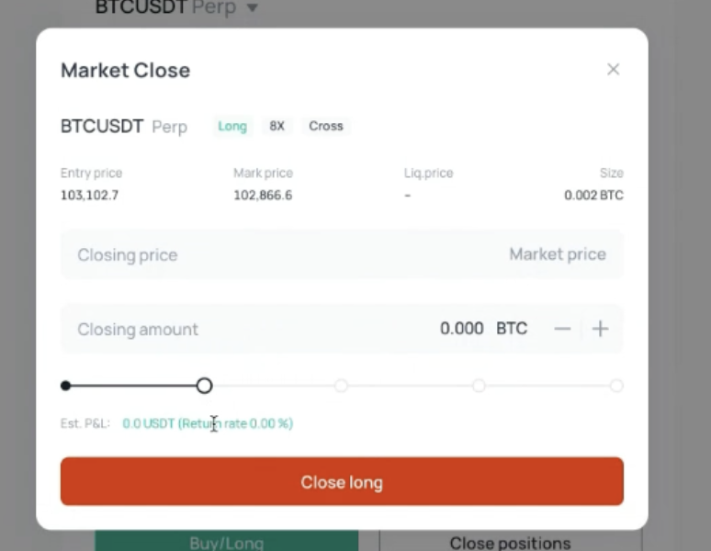
Task: Set slider to the 100% marker
Action: pyautogui.click(x=616, y=386)
